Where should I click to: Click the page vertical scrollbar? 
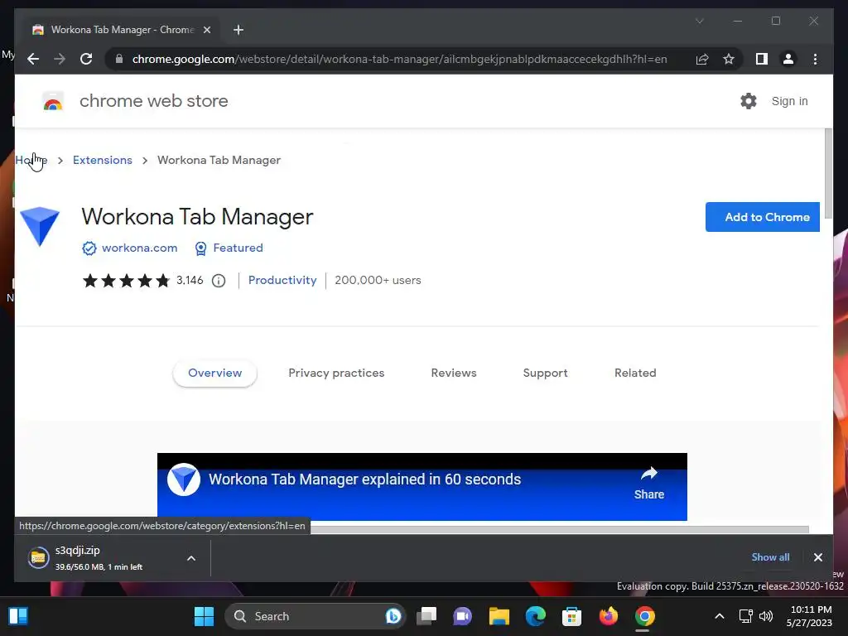click(828, 173)
